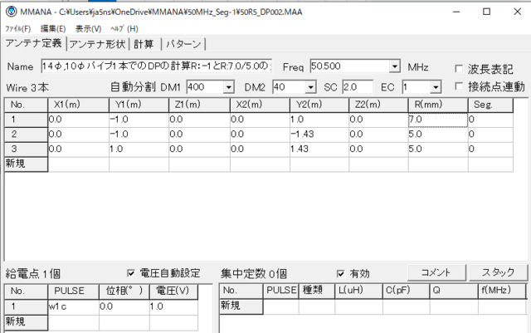Expand the DM2 dropdown
Screen dimensions: 531x333
311,86
